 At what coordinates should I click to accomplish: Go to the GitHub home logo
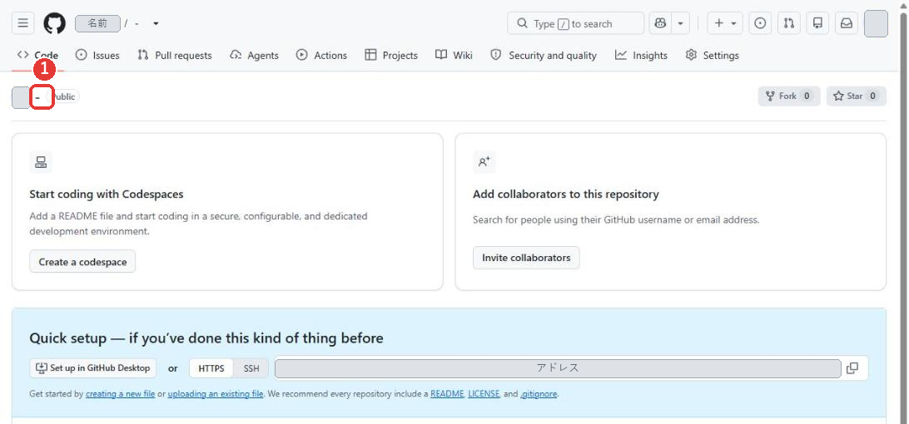pyautogui.click(x=54, y=23)
